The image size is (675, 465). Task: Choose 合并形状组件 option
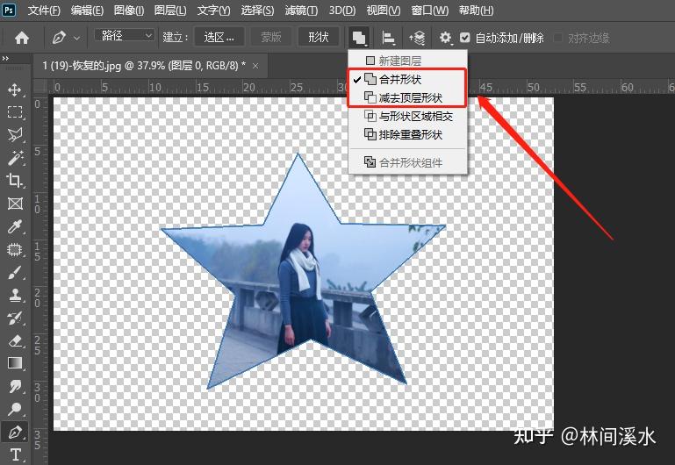pyautogui.click(x=407, y=162)
